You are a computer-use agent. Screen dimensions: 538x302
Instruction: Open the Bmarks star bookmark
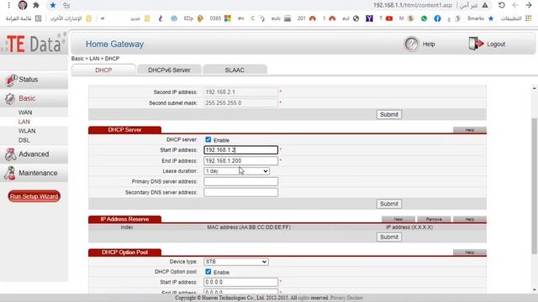[491, 18]
